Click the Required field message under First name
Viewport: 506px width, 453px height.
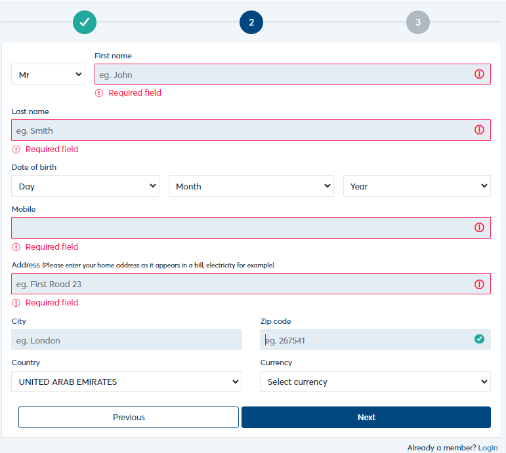coord(135,93)
